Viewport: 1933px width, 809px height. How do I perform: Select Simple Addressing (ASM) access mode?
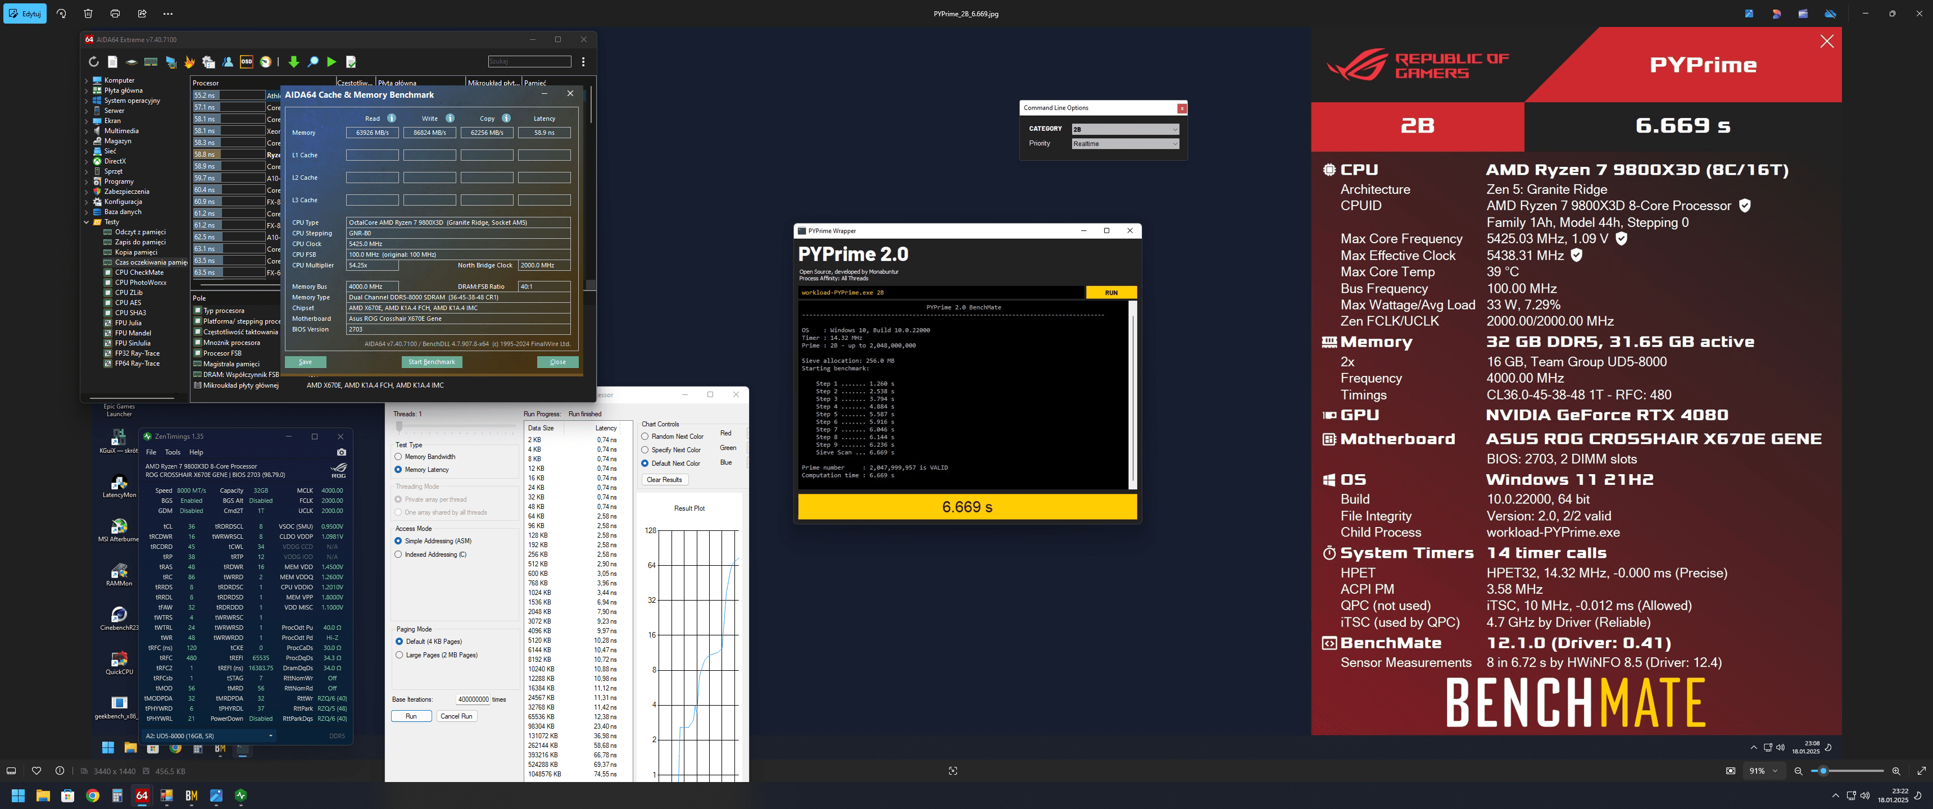(398, 541)
